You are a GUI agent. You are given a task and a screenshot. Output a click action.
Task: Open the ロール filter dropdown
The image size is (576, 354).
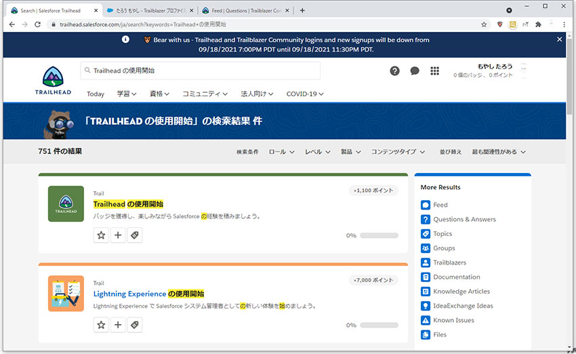(281, 152)
